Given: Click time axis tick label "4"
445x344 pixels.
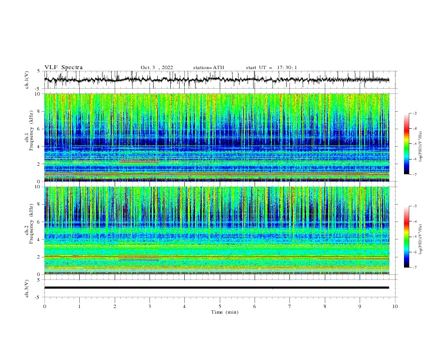Looking at the screenshot, I should click(184, 306).
